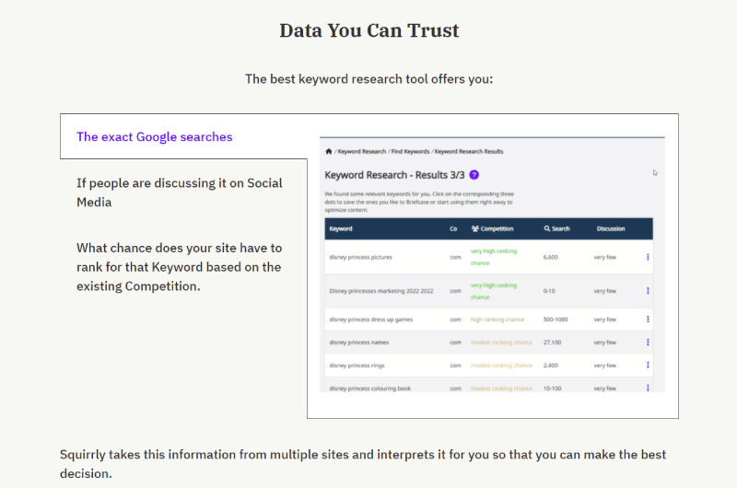Open three-dots menu for disney princess dress up games
Screen dimensions: 737x488
[x=648, y=320]
